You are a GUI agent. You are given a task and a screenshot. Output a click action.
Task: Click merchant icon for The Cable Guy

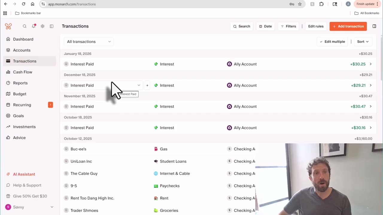(x=66, y=173)
